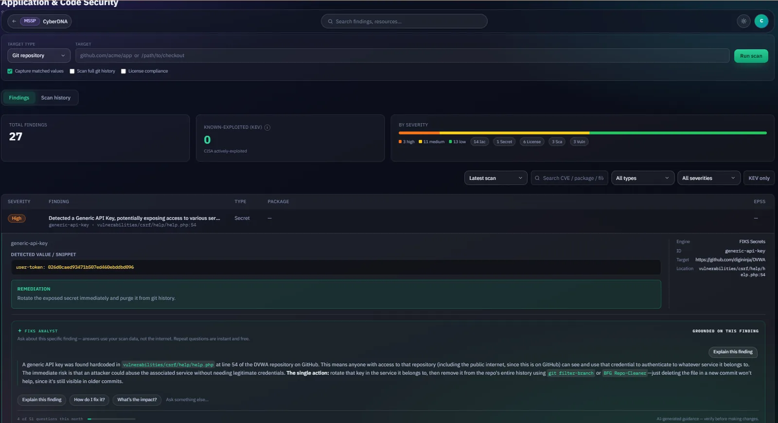This screenshot has width=778, height=423.
Task: Focus the target repository URL input
Action: click(x=402, y=55)
